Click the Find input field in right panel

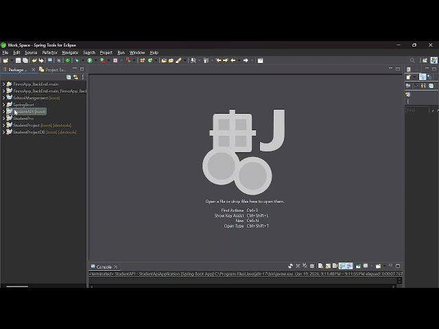coord(417,110)
